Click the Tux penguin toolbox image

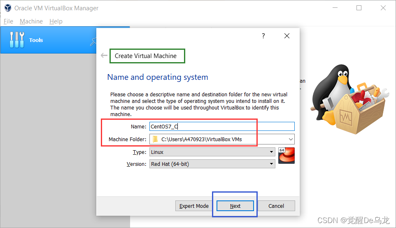[x=350, y=99]
